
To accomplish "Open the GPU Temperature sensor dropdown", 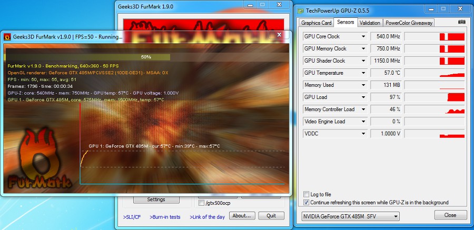I will point(363,73).
